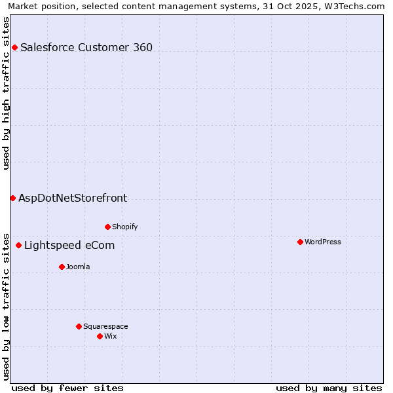This screenshot has height=393, width=393.
Task: Select the Wix red data point
Action: [x=100, y=336]
